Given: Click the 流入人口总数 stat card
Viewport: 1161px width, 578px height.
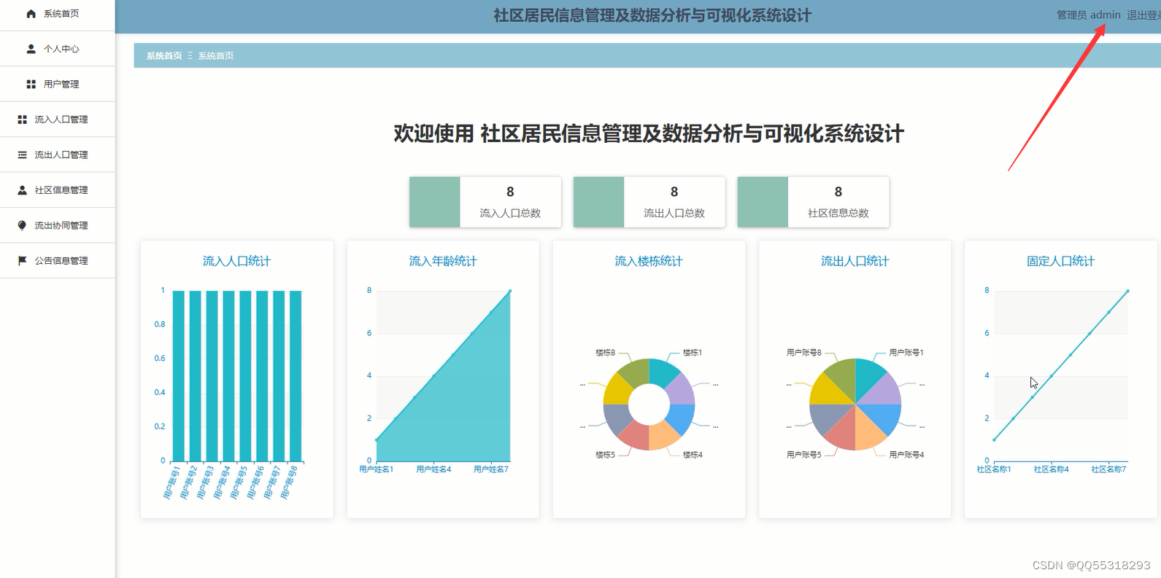Looking at the screenshot, I should click(485, 202).
